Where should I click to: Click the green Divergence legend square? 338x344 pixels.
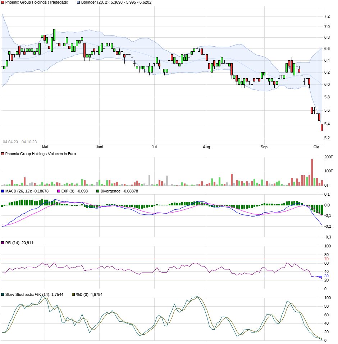[98, 191]
